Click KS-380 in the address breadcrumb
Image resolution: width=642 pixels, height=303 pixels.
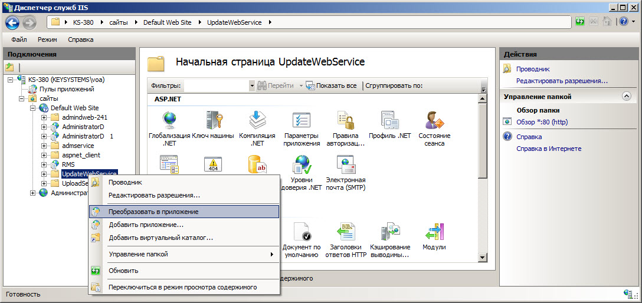pyautogui.click(x=83, y=22)
